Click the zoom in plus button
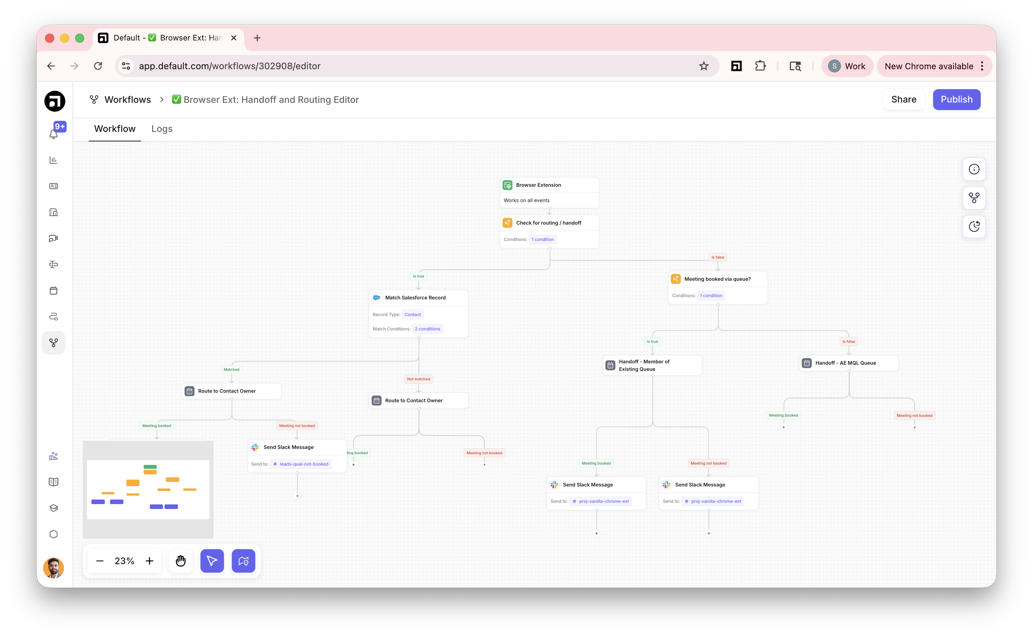 (x=149, y=561)
